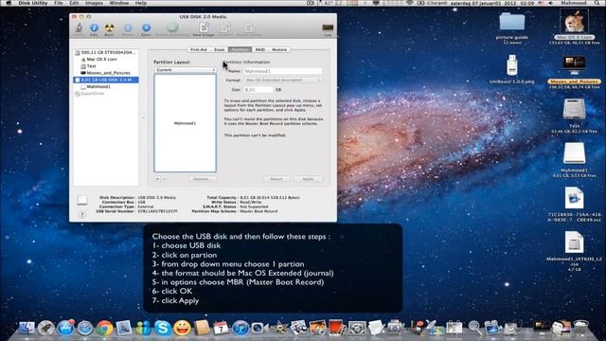Open Finder from the dock

click(x=27, y=328)
